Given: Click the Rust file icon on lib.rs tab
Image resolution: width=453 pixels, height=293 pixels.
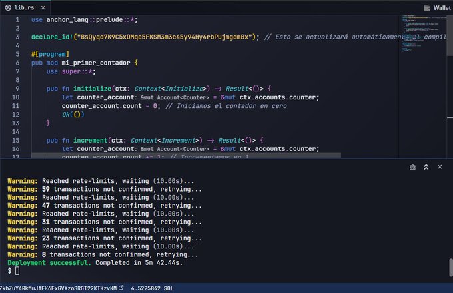Looking at the screenshot, I should (x=8, y=8).
